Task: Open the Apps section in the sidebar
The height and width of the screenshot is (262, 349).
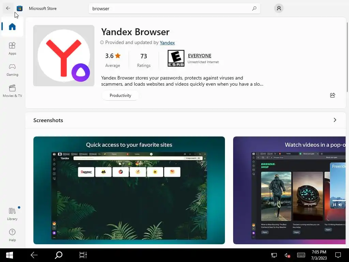Action: click(12, 48)
